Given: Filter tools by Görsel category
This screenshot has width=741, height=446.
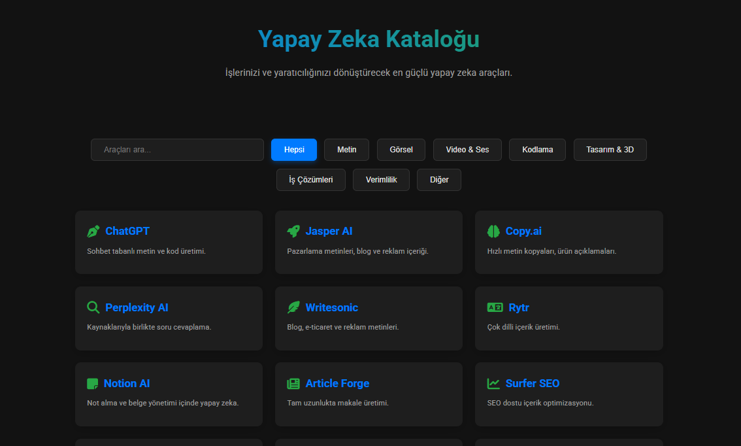Looking at the screenshot, I should [x=401, y=150].
